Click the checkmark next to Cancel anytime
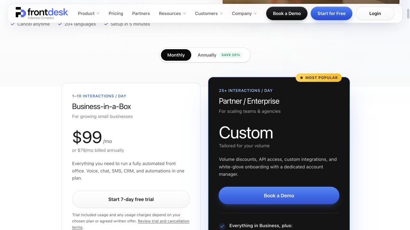Image resolution: width=410 pixels, height=230 pixels. (x=13, y=24)
